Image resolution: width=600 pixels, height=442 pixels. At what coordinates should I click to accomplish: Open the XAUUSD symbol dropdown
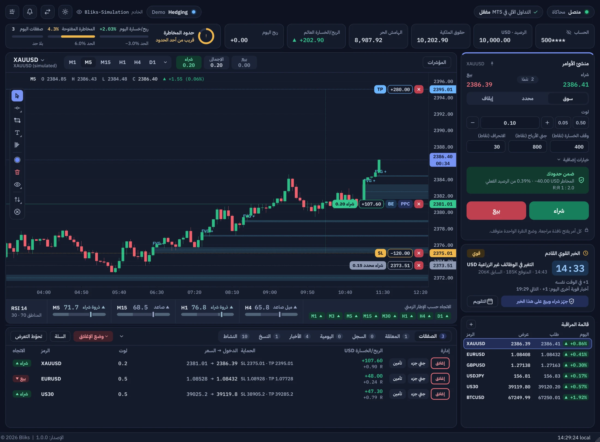click(29, 60)
